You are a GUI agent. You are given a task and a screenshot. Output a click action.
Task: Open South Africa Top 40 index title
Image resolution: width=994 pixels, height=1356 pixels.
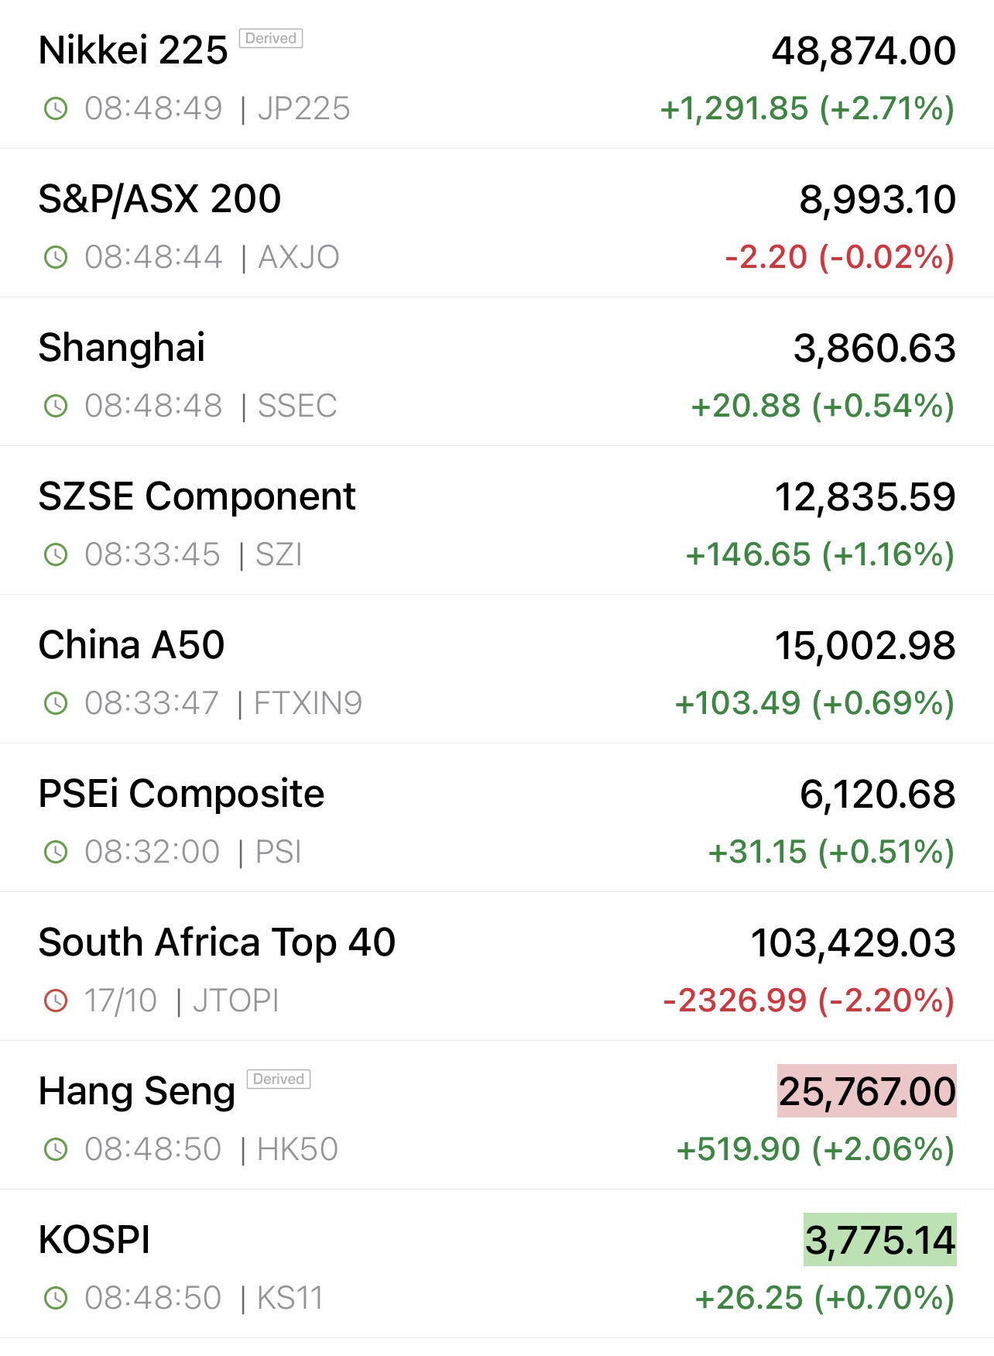click(217, 942)
